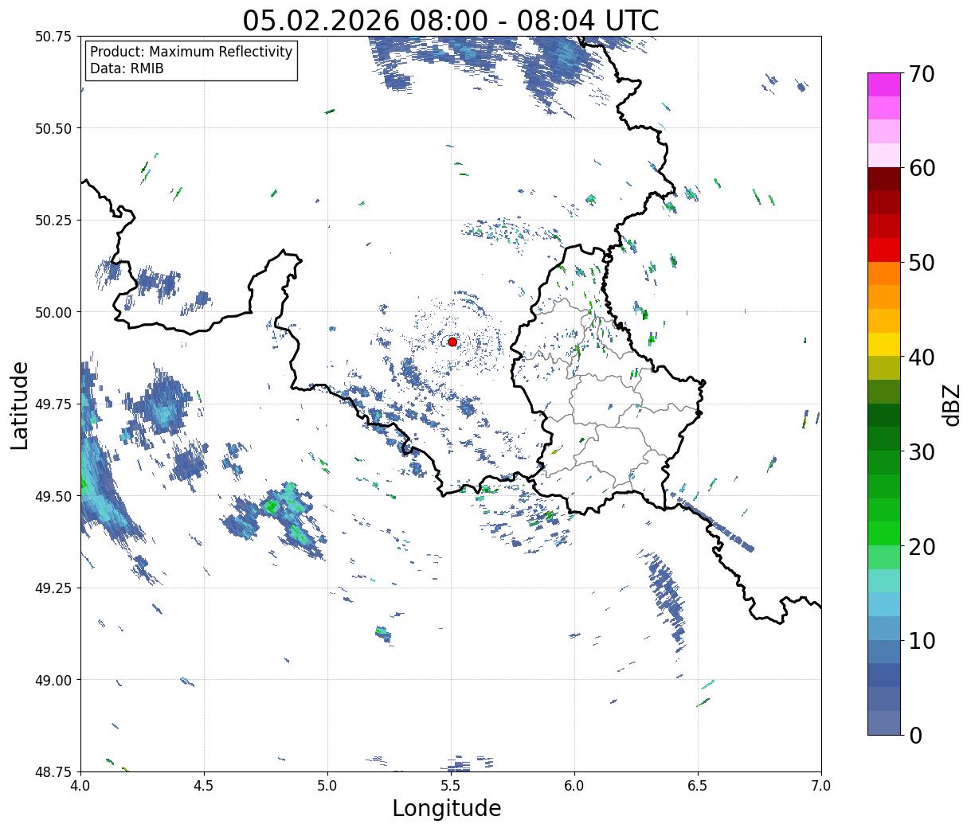971x828 pixels.
Task: Click the colorbar tick label 70
Action: pyautogui.click(x=922, y=74)
